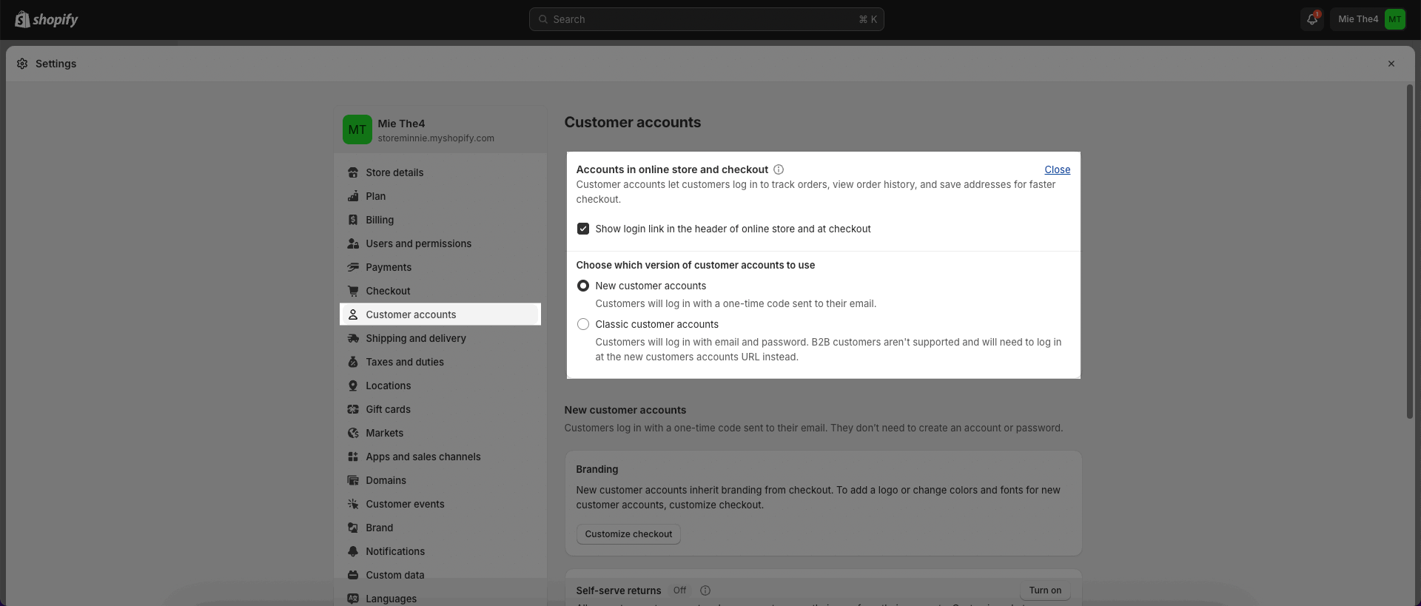Screen dimensions: 1421x606
Task: Click the Brand icon
Action: click(353, 528)
